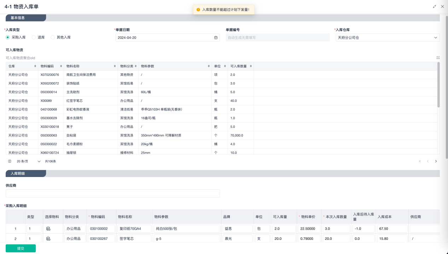The height and width of the screenshot is (254, 448).
Task: Go to next page of 可入库物资
Action: 436,161
